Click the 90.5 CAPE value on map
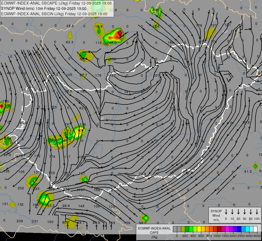 tap(96, 223)
